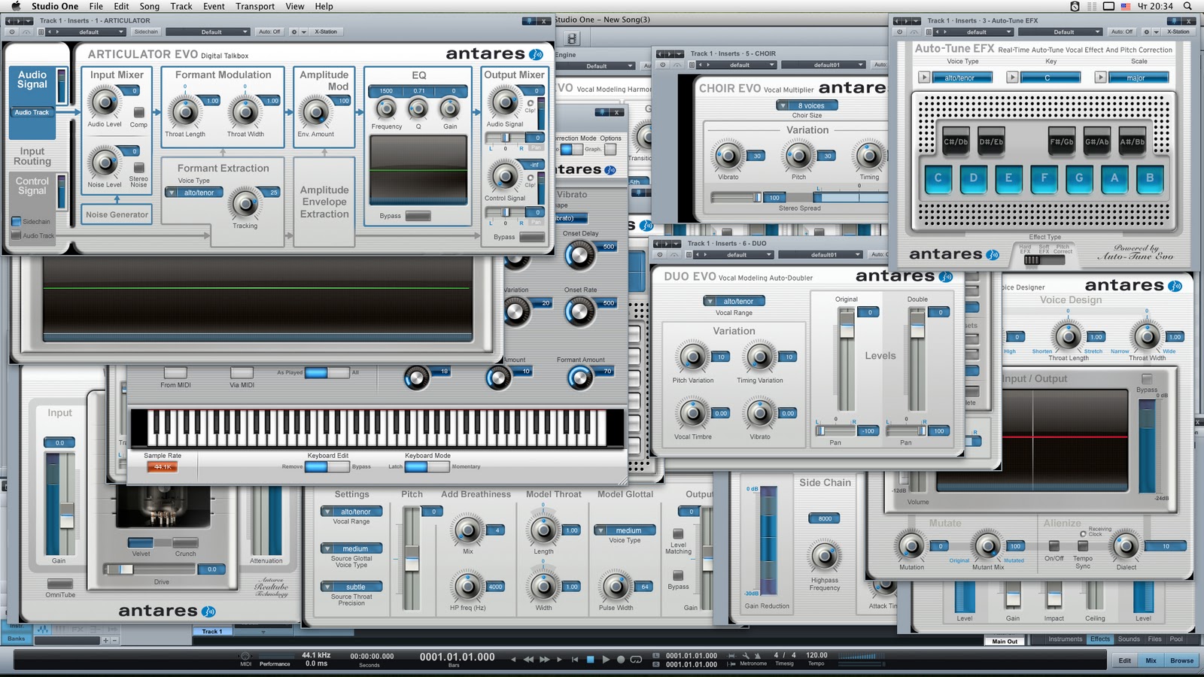The width and height of the screenshot is (1204, 677).
Task: Click the power/activate icon in the ARTICULATOR window header
Action: point(11,32)
